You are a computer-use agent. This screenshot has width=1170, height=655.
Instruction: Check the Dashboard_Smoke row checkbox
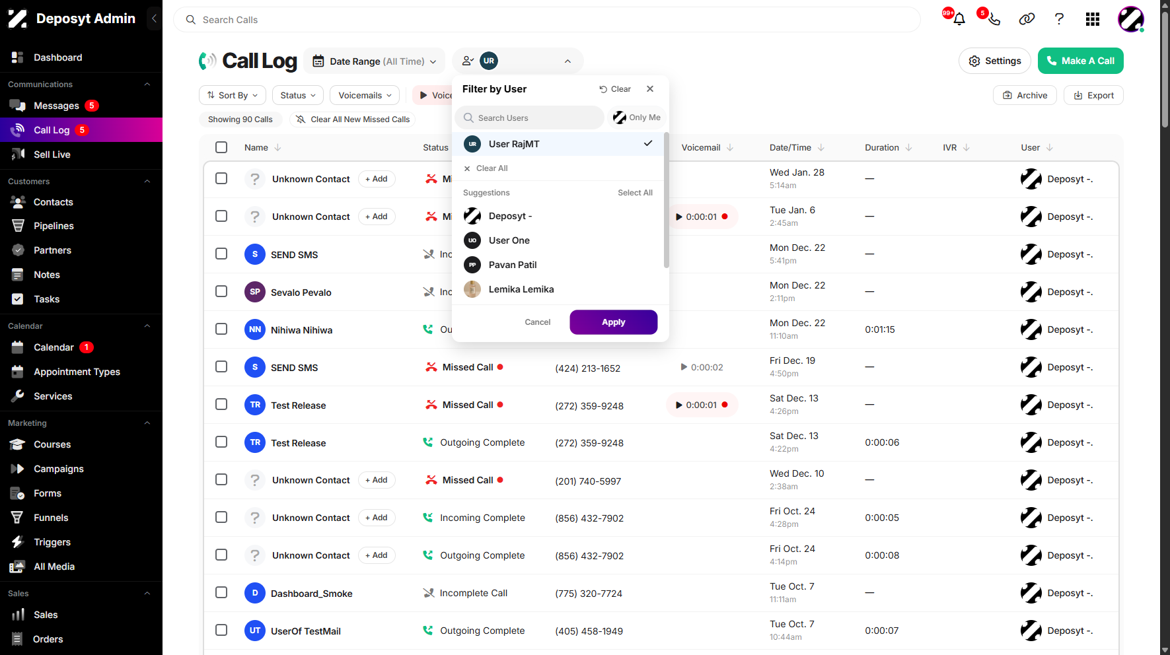221,592
